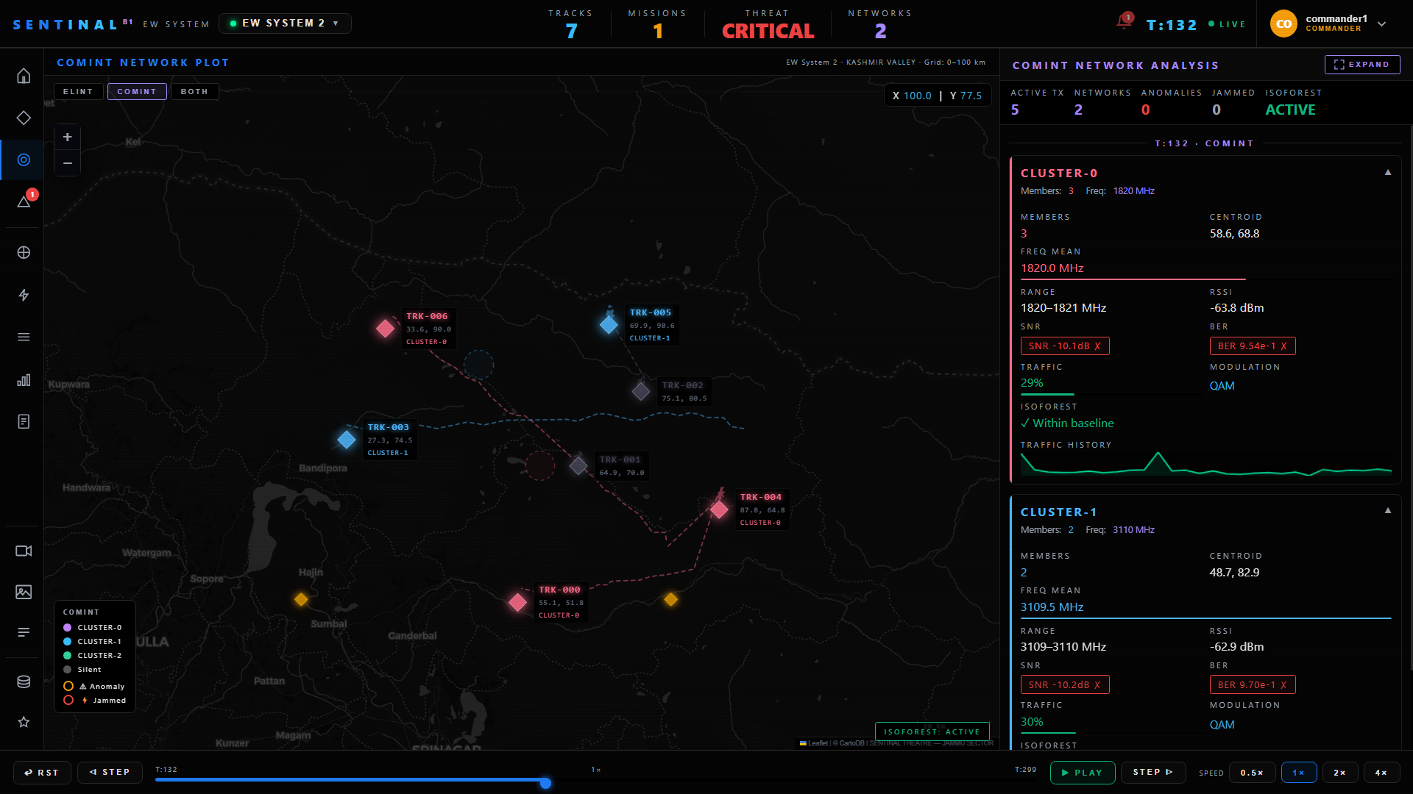Click the CO user avatar
The width and height of the screenshot is (1413, 794).
1283,24
